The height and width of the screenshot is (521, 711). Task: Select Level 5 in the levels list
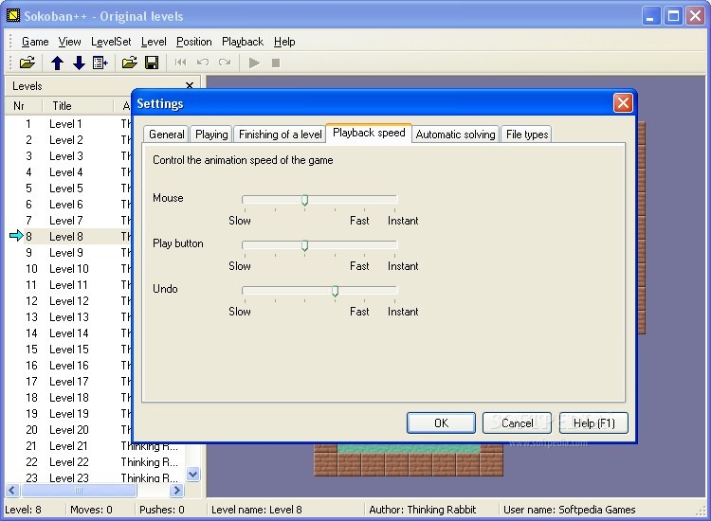pos(68,188)
